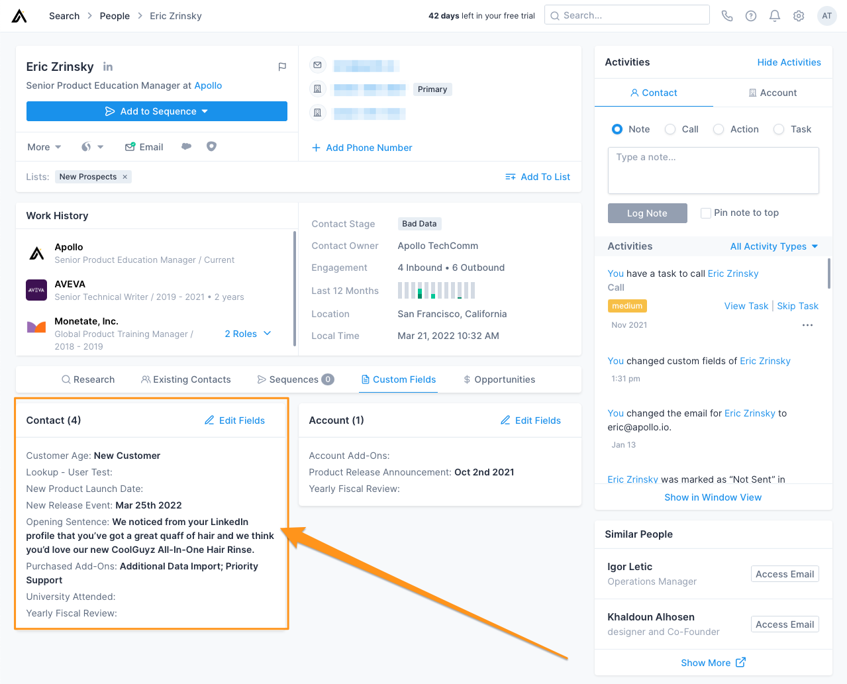Viewport: 847px width, 684px height.
Task: Click the Email button under contact name
Action: 144,147
